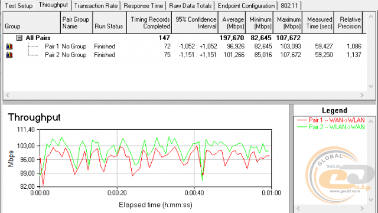This screenshot has width=378, height=213.
Task: Select the Pair 1 row
Action: coord(184,46)
